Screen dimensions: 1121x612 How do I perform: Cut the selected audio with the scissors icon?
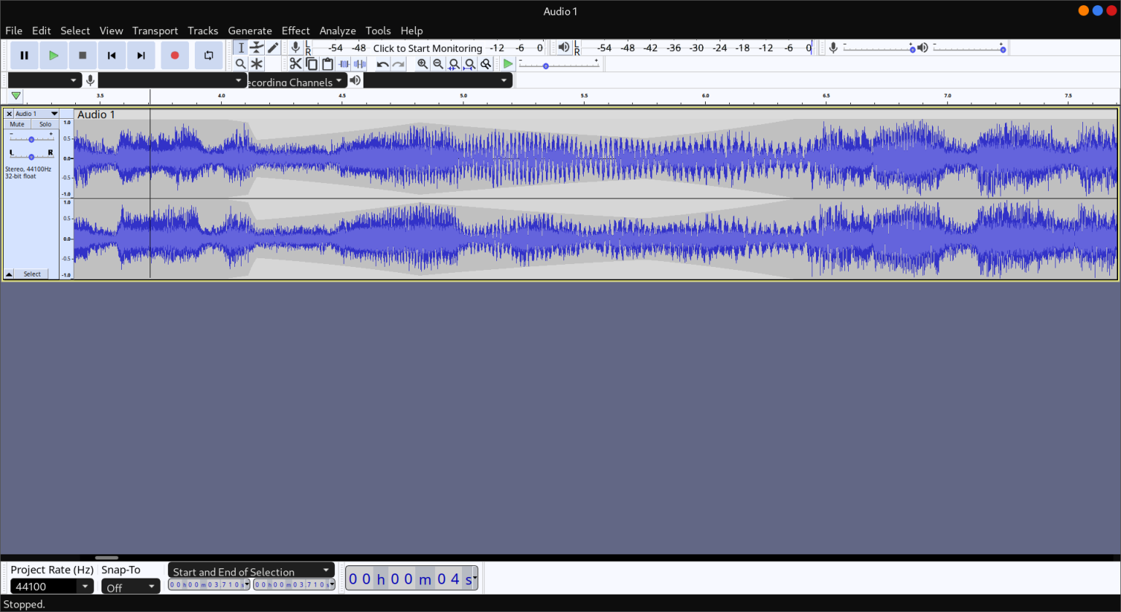296,63
